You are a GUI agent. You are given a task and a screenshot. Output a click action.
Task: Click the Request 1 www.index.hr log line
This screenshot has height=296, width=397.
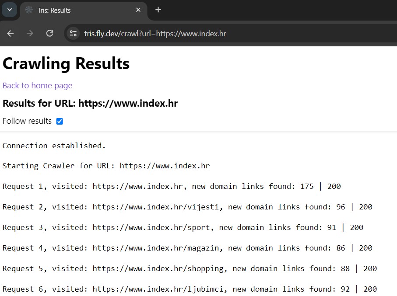click(172, 186)
